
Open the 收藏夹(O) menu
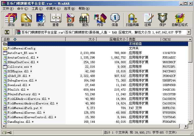tap(53, 9)
